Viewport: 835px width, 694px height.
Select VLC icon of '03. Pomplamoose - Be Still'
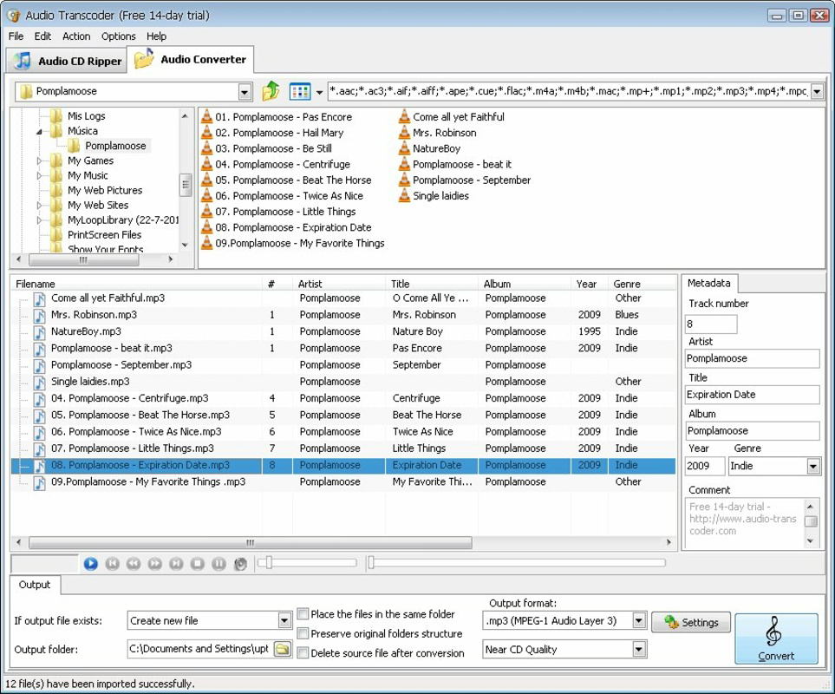[206, 148]
